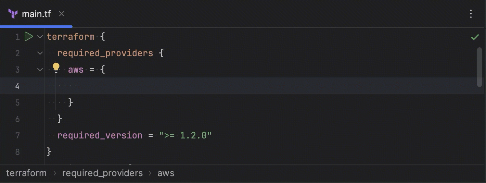Image resolution: width=486 pixels, height=183 pixels.
Task: Collapse the aws block fold arrow
Action: tap(40, 70)
